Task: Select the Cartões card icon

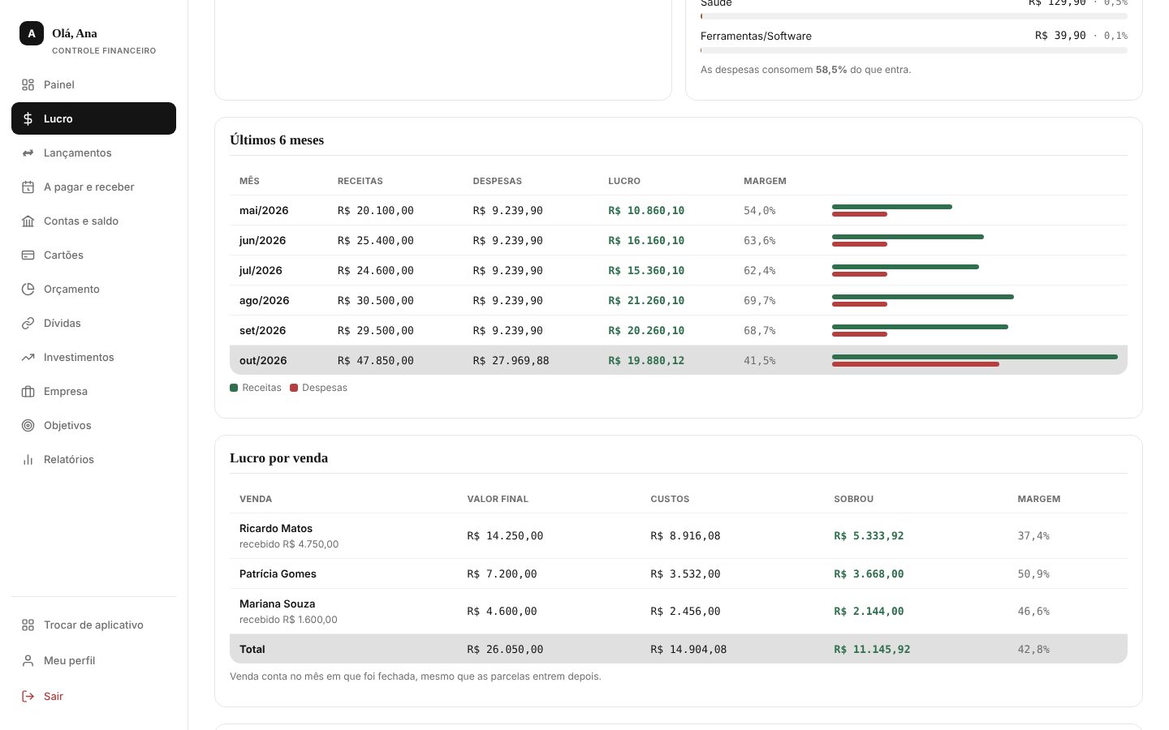Action: point(28,255)
